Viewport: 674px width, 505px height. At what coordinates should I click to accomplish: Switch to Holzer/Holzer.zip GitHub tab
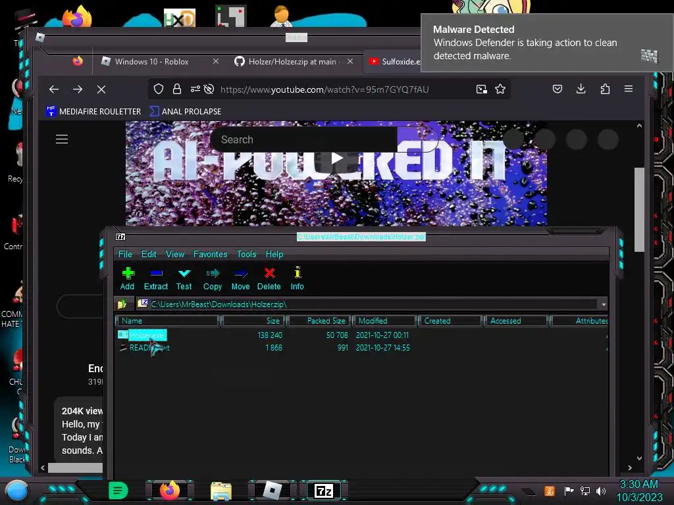point(294,62)
